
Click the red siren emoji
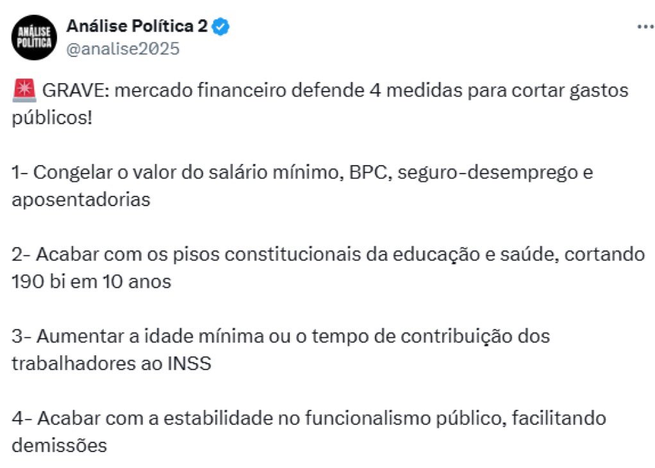click(24, 90)
